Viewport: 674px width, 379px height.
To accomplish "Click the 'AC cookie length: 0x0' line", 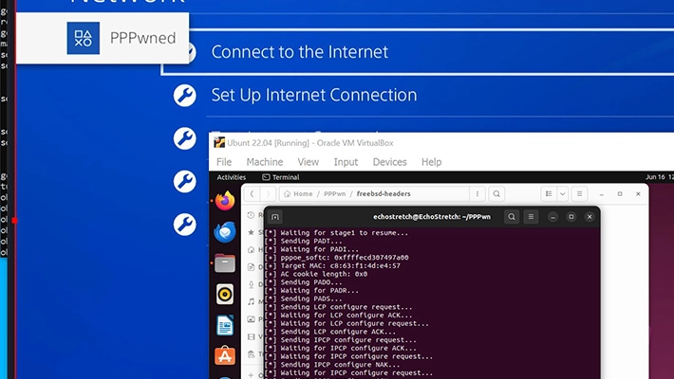I will pyautogui.click(x=316, y=274).
